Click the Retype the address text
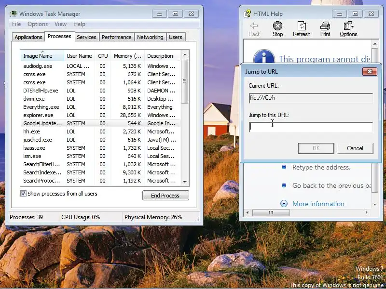 pos(321,167)
